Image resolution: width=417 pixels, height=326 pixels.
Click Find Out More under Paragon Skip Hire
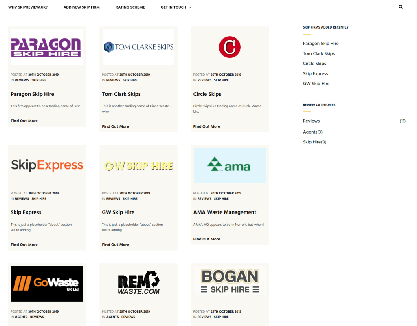click(x=24, y=121)
